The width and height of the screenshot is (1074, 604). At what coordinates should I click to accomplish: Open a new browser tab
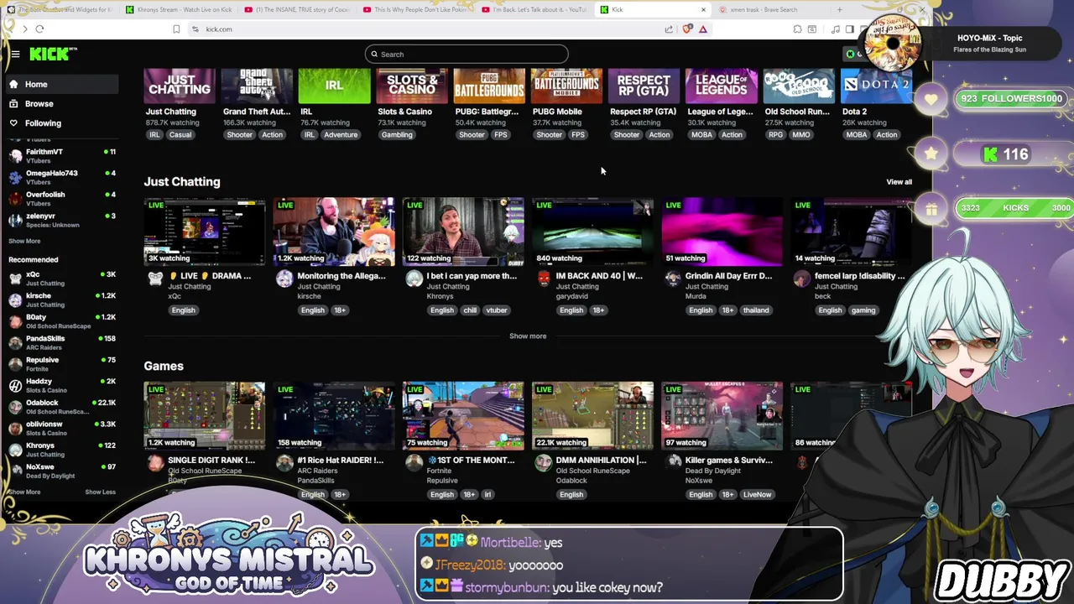pyautogui.click(x=840, y=10)
